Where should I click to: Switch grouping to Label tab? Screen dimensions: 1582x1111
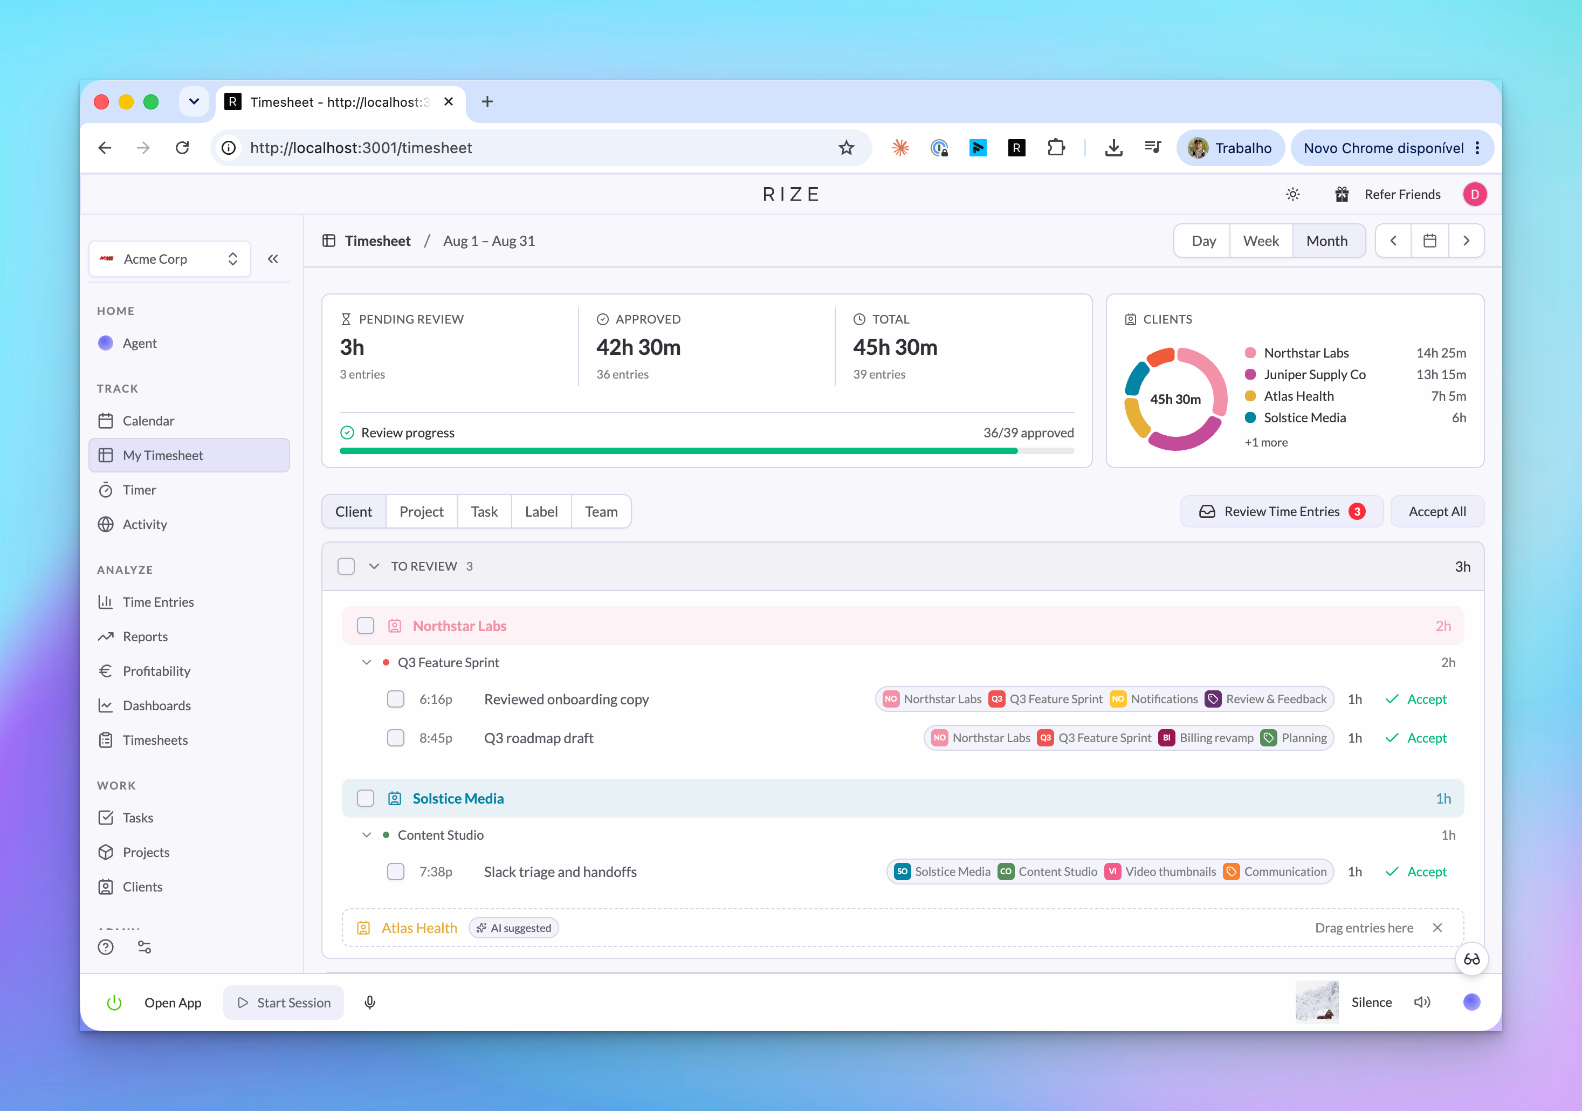point(541,511)
